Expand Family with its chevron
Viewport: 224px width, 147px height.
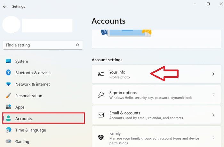point(213,137)
